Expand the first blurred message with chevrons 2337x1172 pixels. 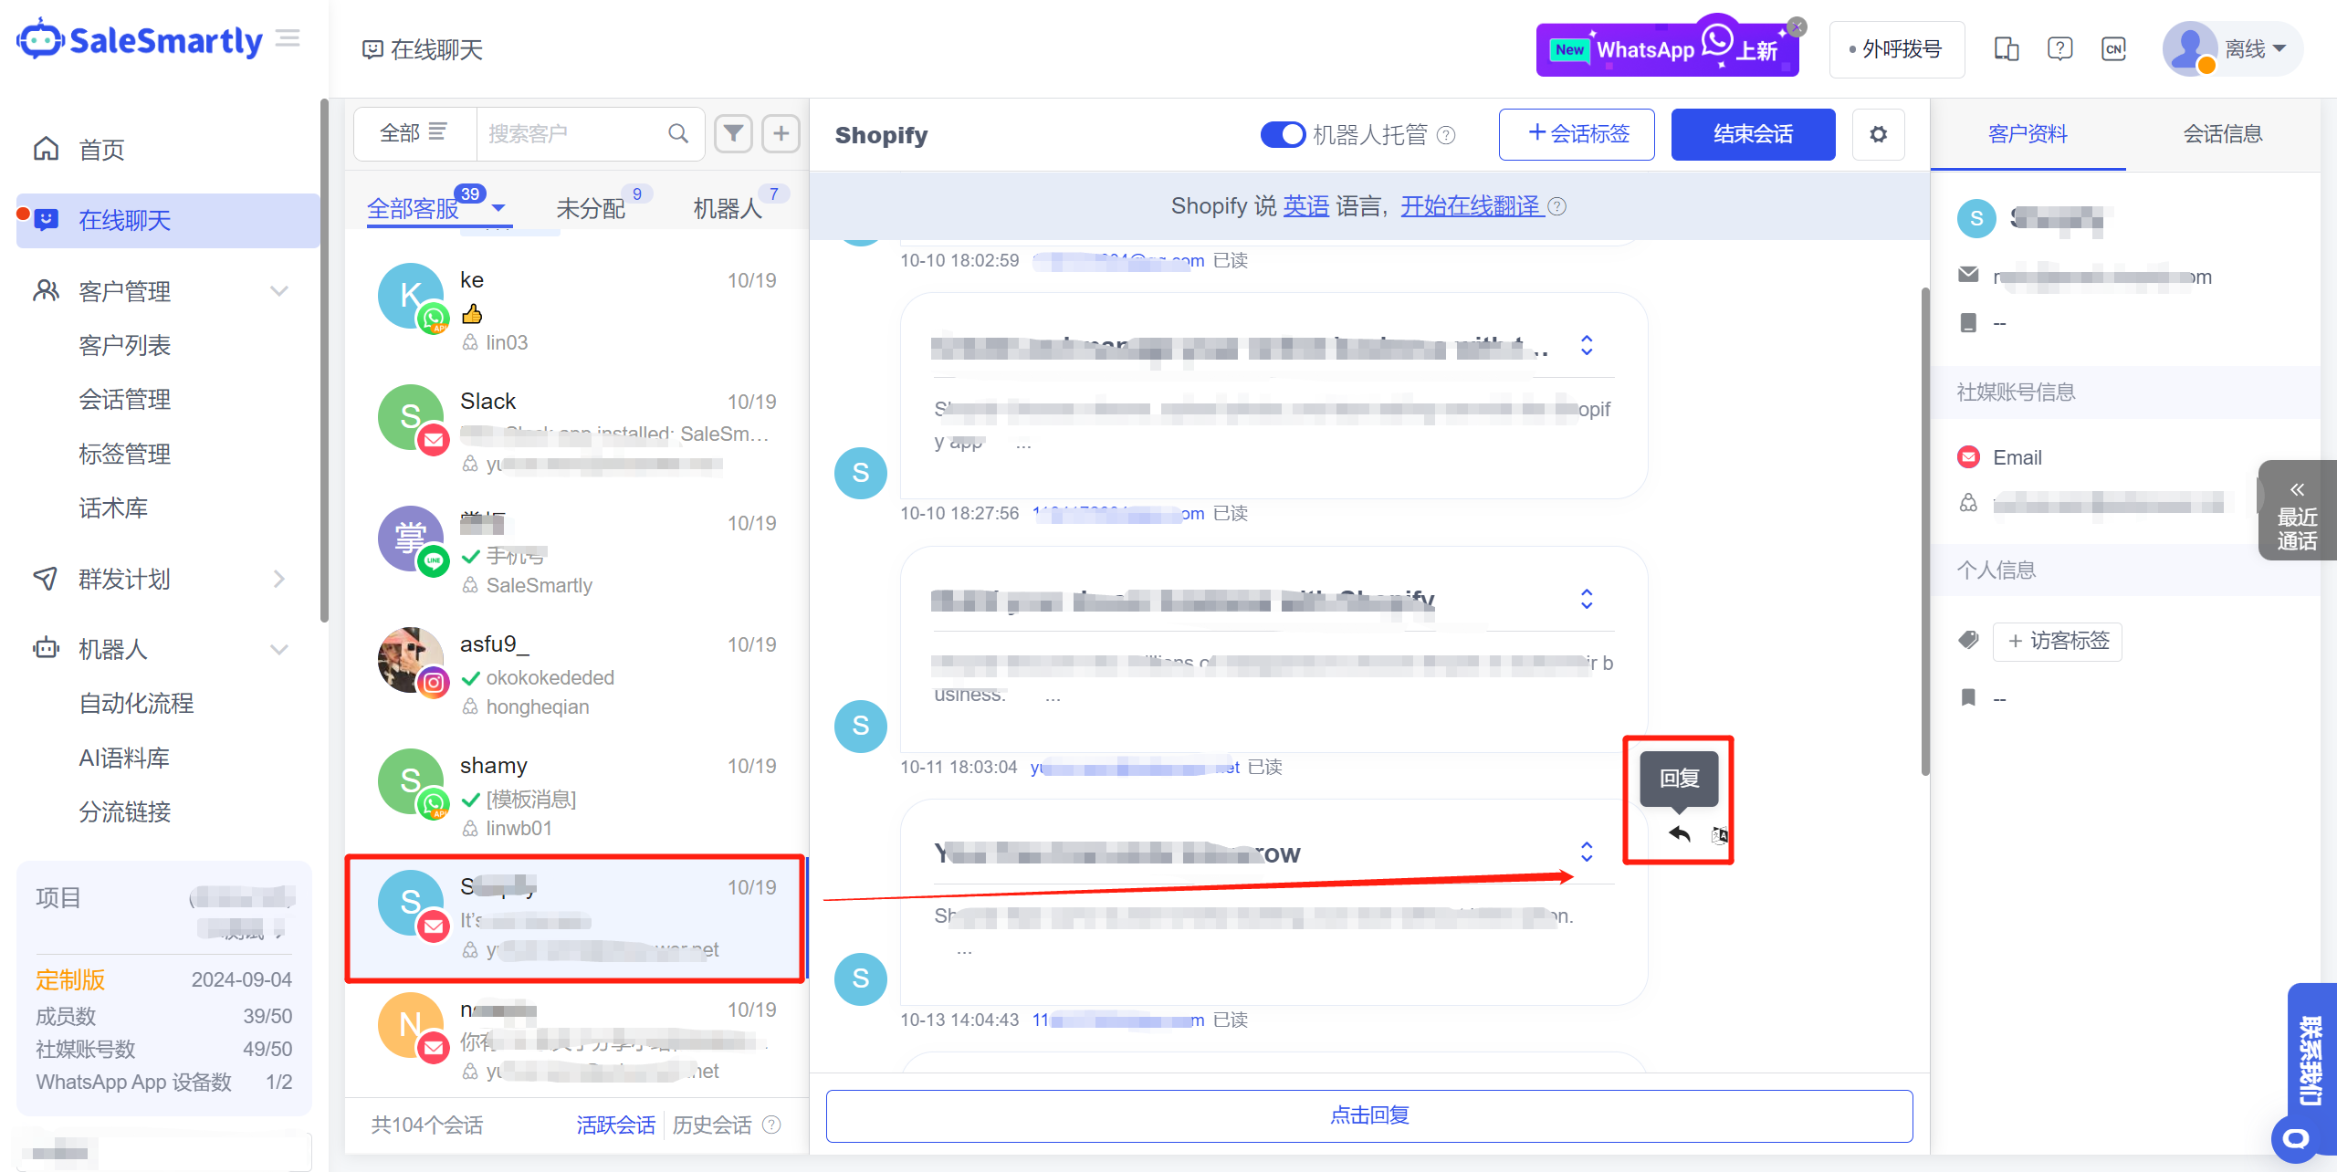pos(1587,345)
